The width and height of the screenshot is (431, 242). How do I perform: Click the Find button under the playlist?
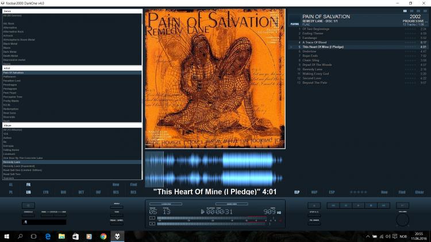402,192
